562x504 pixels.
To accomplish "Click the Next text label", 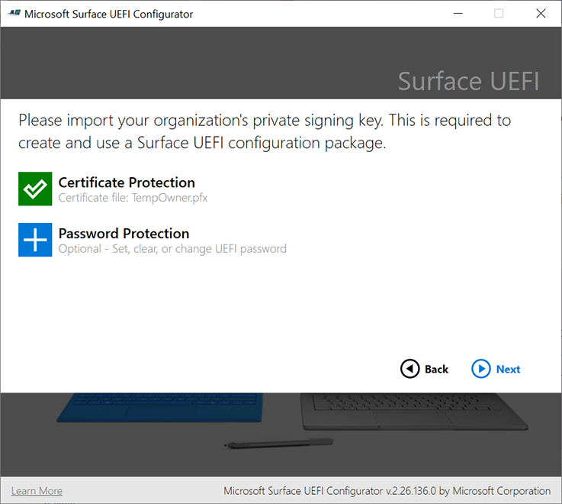I will (x=508, y=370).
